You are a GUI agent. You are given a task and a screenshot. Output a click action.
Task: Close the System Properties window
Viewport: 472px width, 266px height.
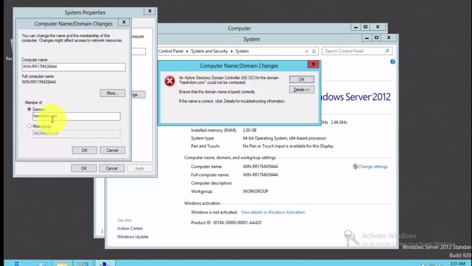click(x=150, y=11)
